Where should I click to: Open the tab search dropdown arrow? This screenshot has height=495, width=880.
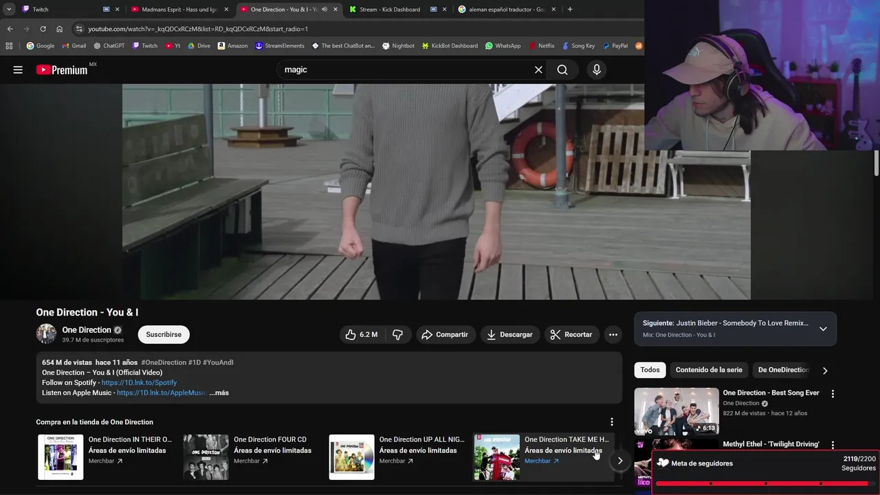[x=9, y=10]
